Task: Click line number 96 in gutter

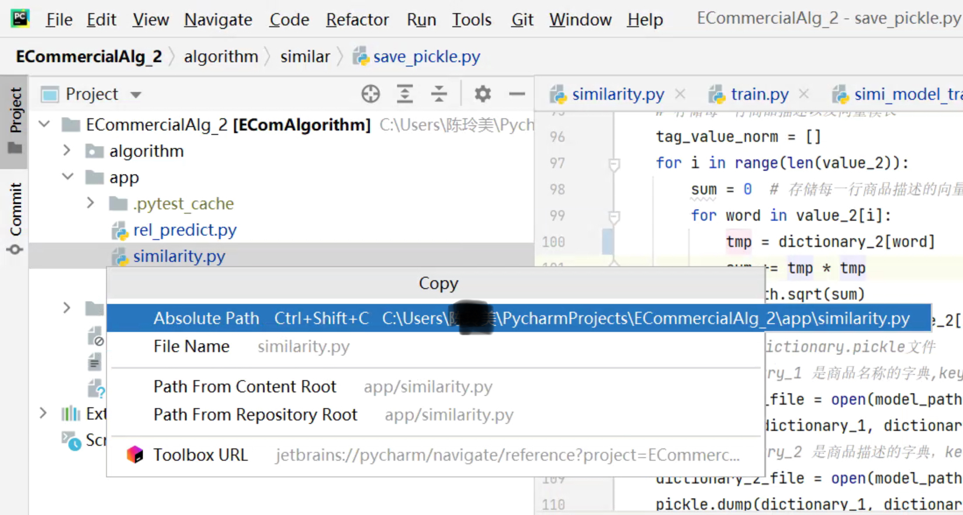Action: pyautogui.click(x=557, y=137)
